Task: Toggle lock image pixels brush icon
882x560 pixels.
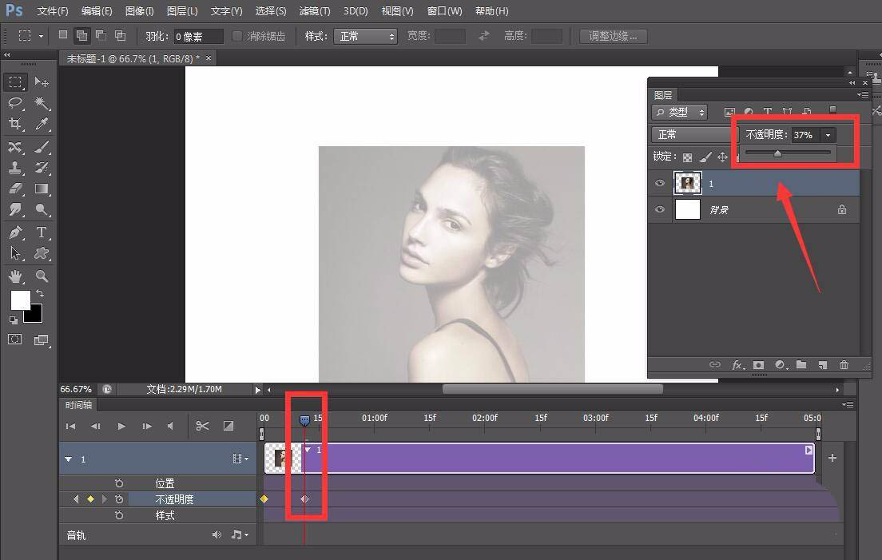Action: (705, 157)
